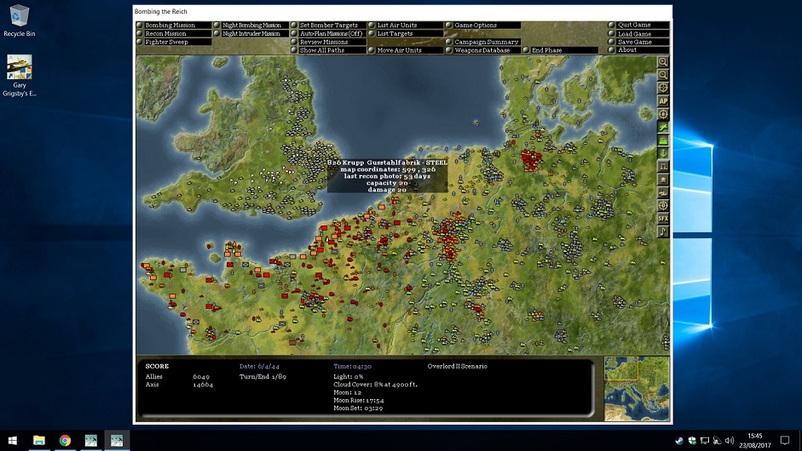Open Game Options
Screen dimensions: 802x451
(x=483, y=25)
